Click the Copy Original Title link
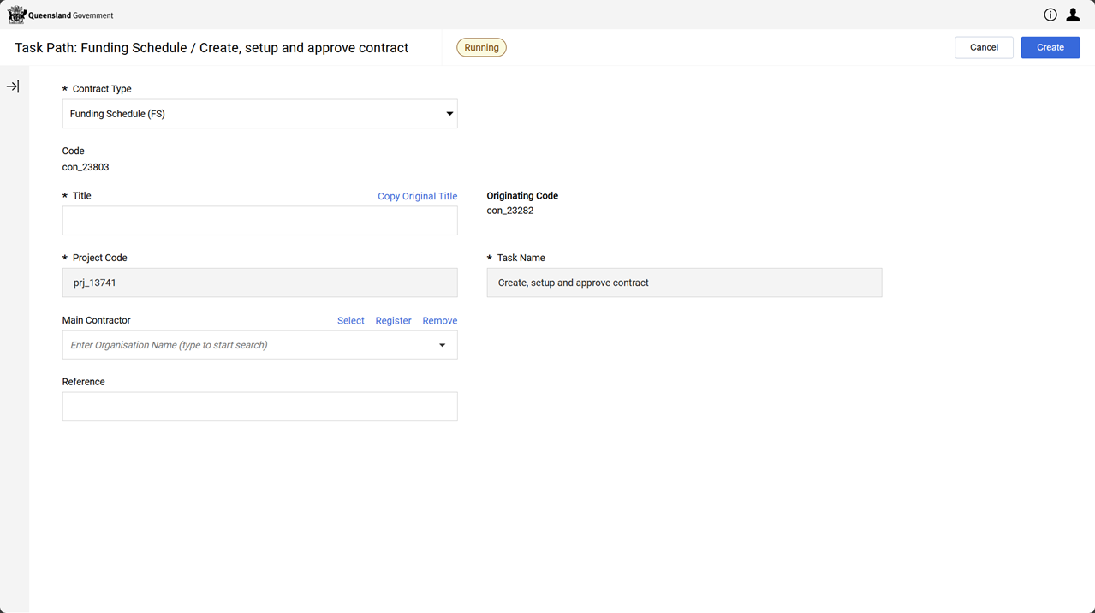The image size is (1095, 613). pyautogui.click(x=417, y=196)
